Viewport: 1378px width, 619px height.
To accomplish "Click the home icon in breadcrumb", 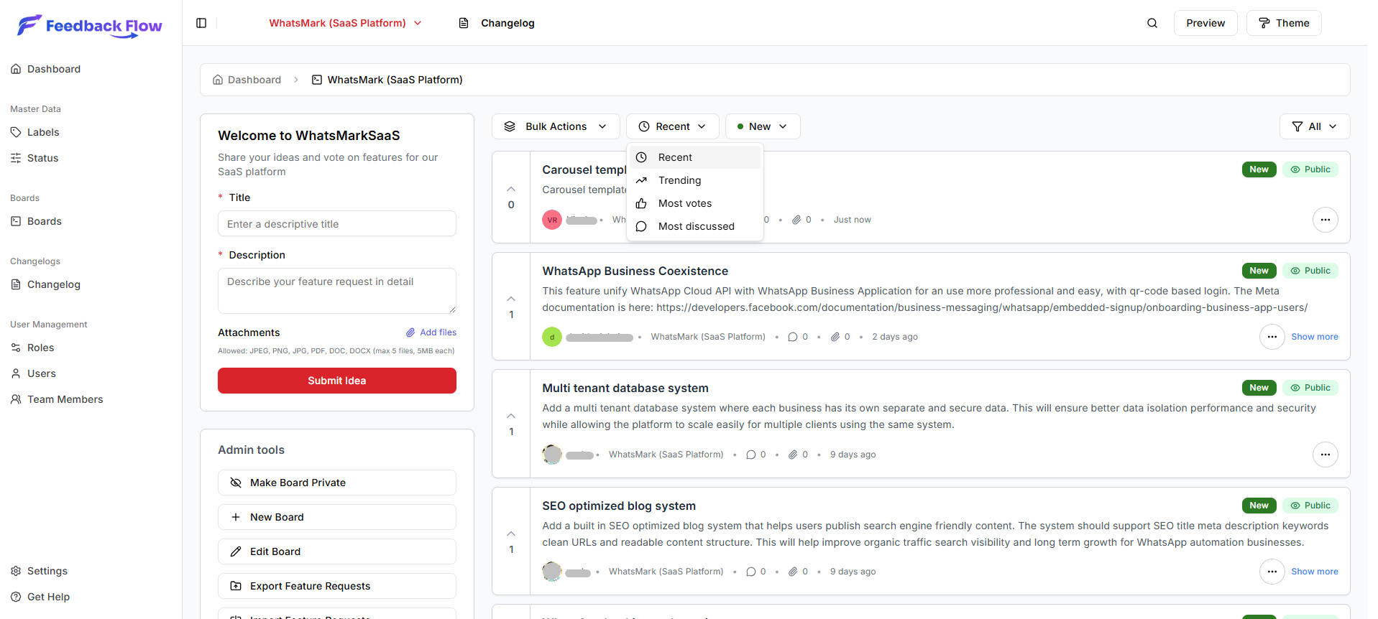I will [218, 80].
